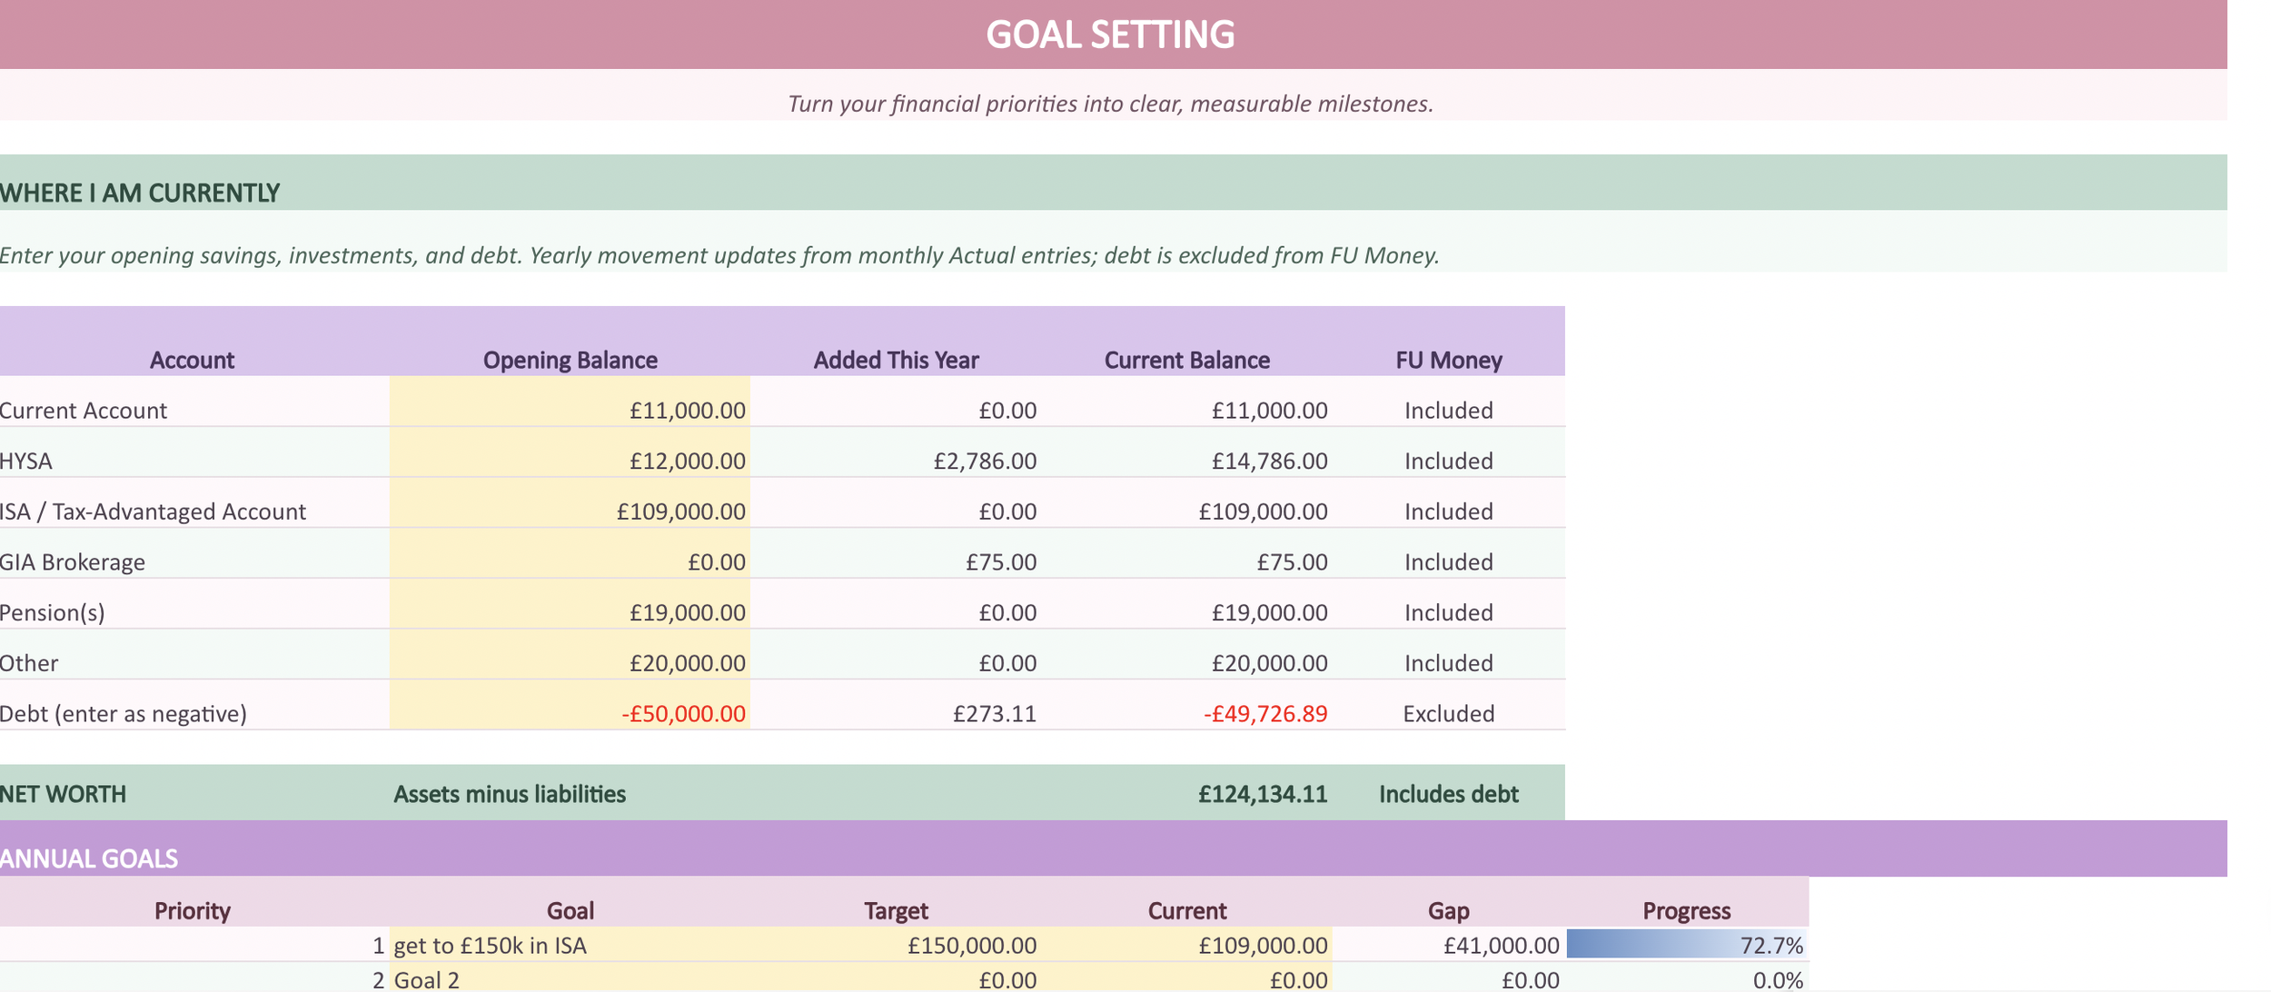Edit goal name 'get to £150k in ISA'
Screen dimensions: 2271x992
click(570, 945)
